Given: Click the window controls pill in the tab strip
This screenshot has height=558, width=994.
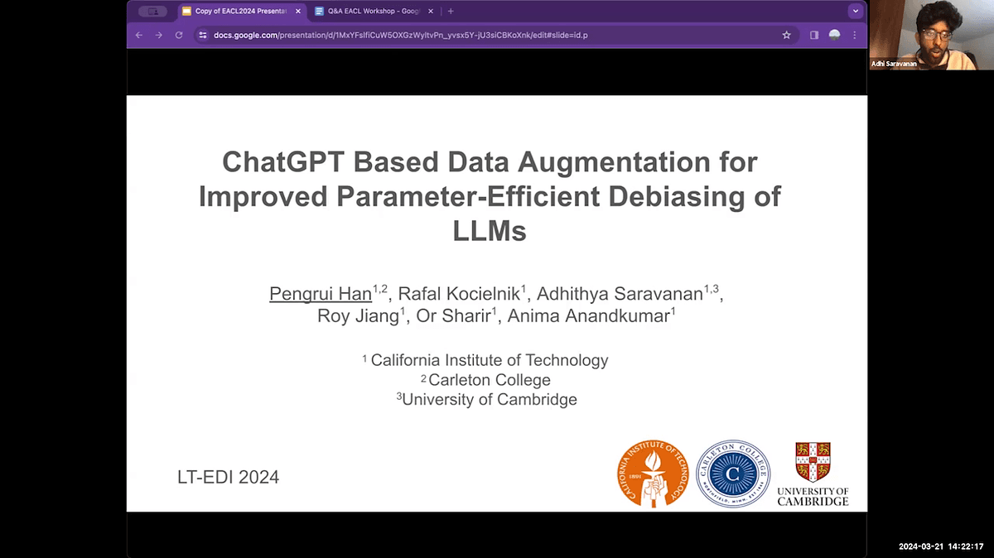Looking at the screenshot, I should (152, 12).
